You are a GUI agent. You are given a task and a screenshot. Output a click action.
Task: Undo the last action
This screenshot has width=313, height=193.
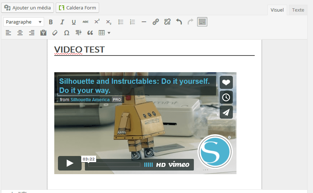pos(179,22)
